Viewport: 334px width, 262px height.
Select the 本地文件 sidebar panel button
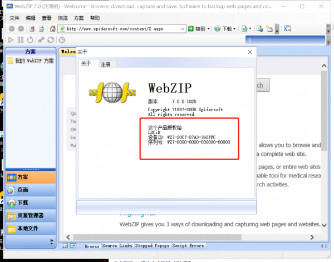[x=31, y=229]
